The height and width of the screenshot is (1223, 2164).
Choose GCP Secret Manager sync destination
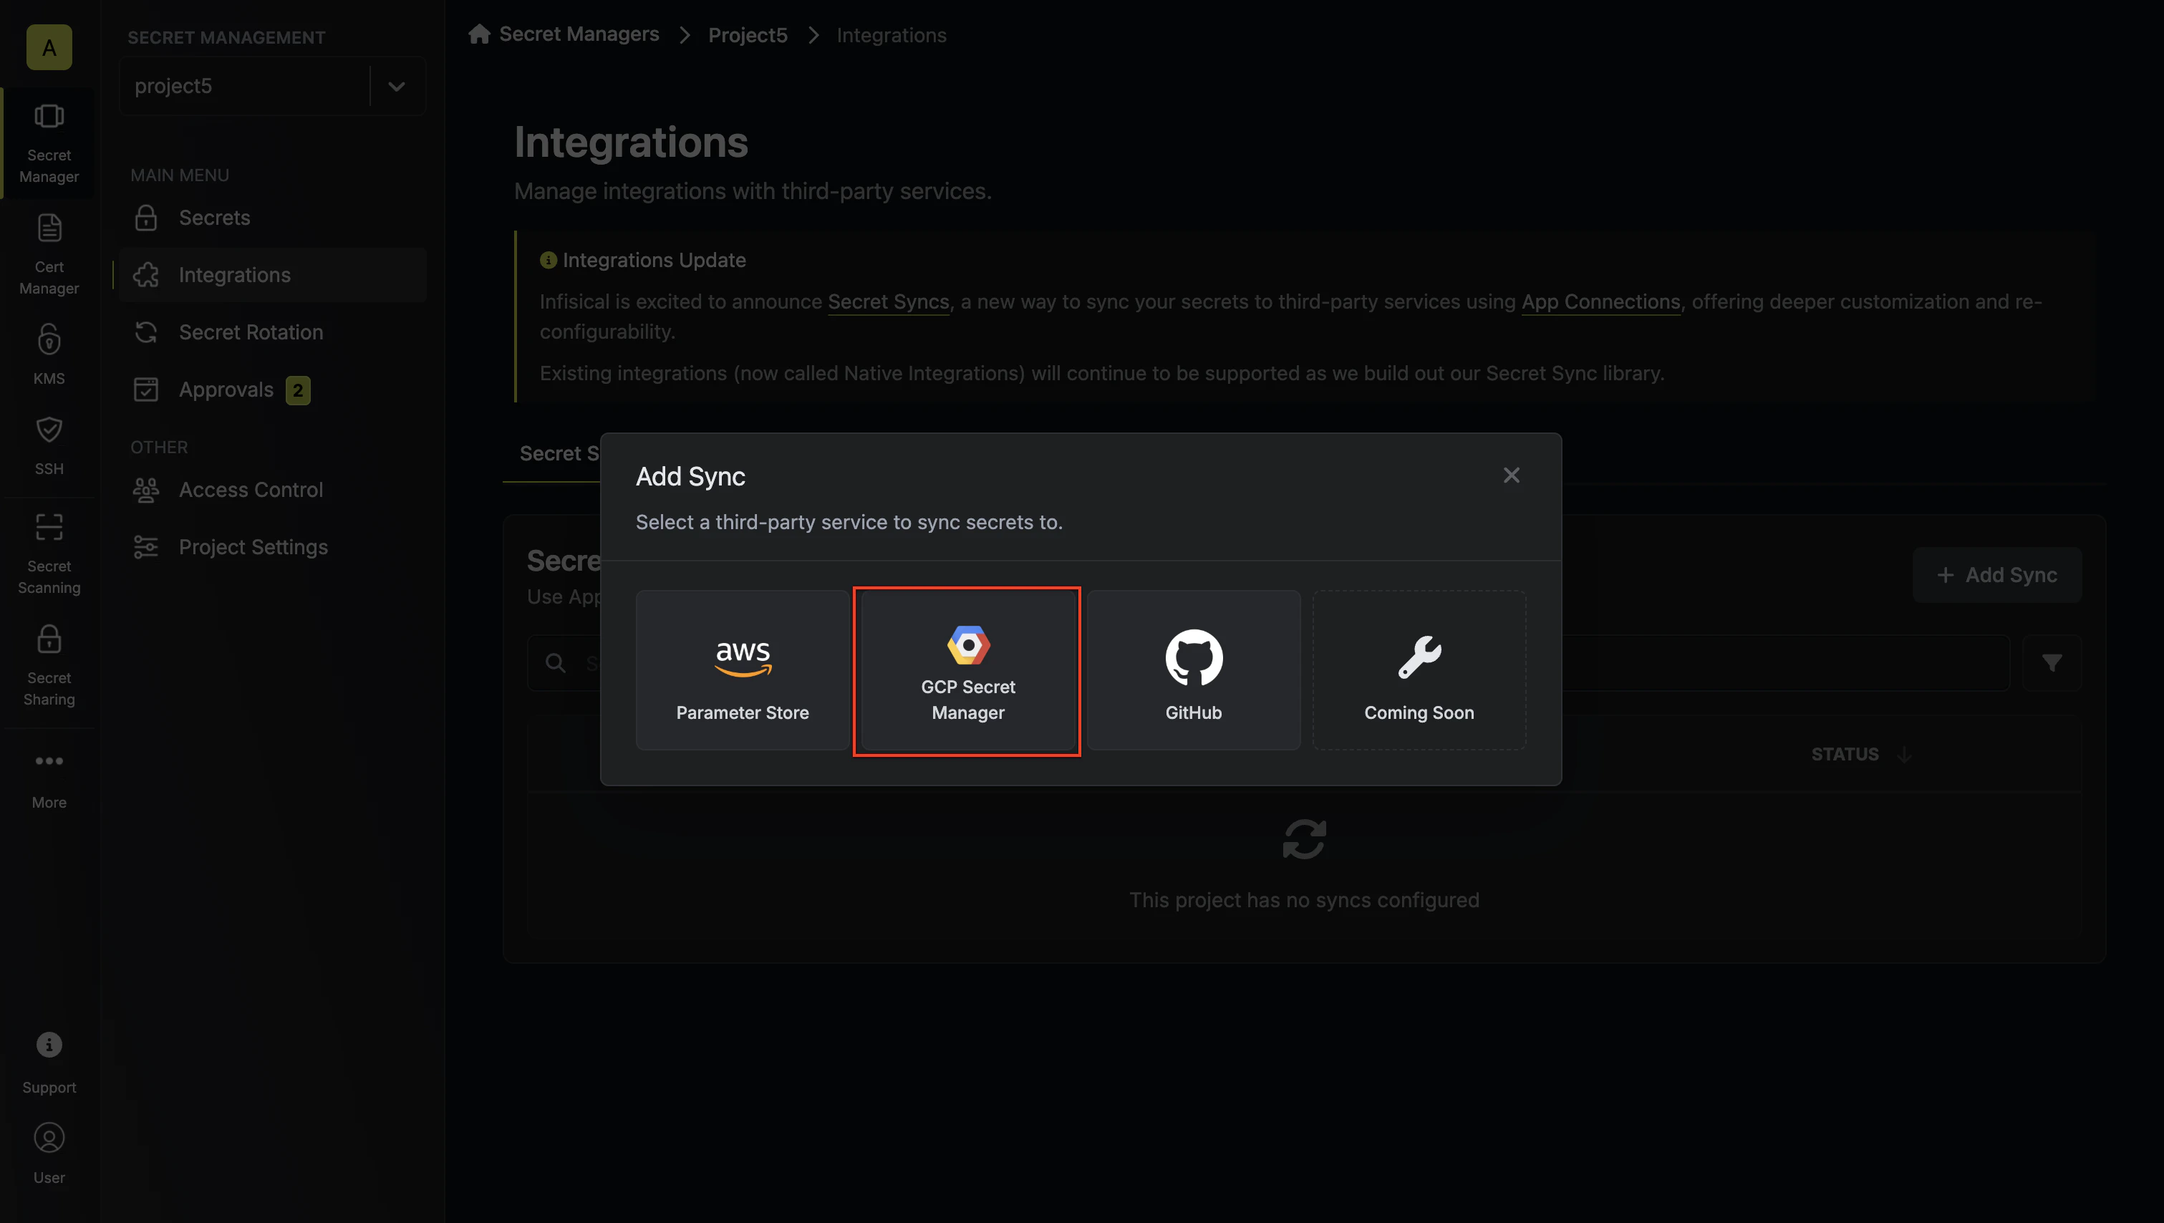point(967,669)
